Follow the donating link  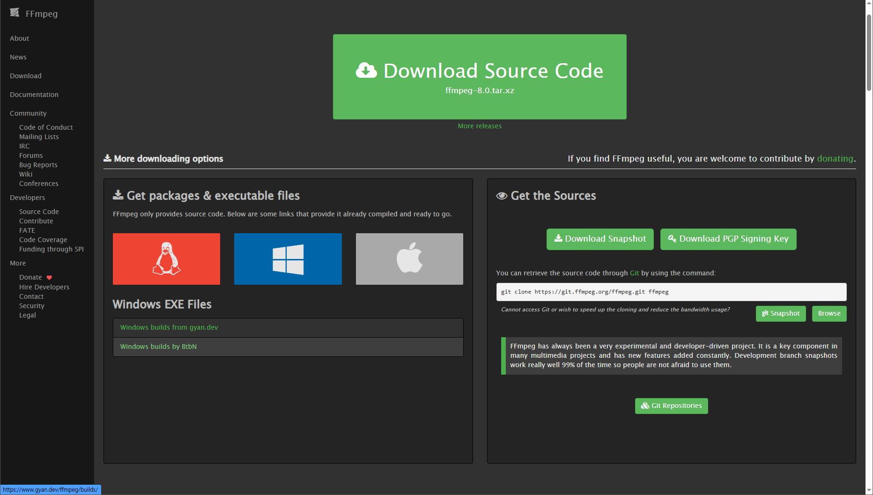(835, 158)
